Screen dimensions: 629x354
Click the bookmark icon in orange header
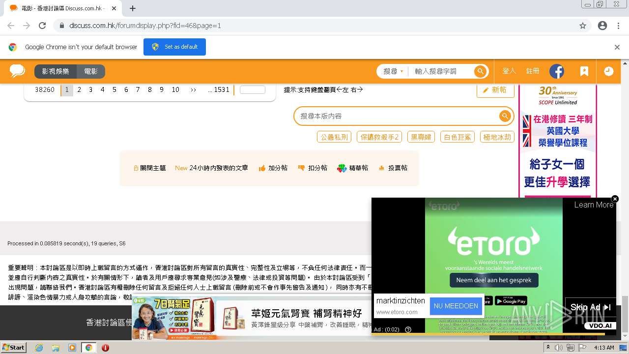click(584, 71)
